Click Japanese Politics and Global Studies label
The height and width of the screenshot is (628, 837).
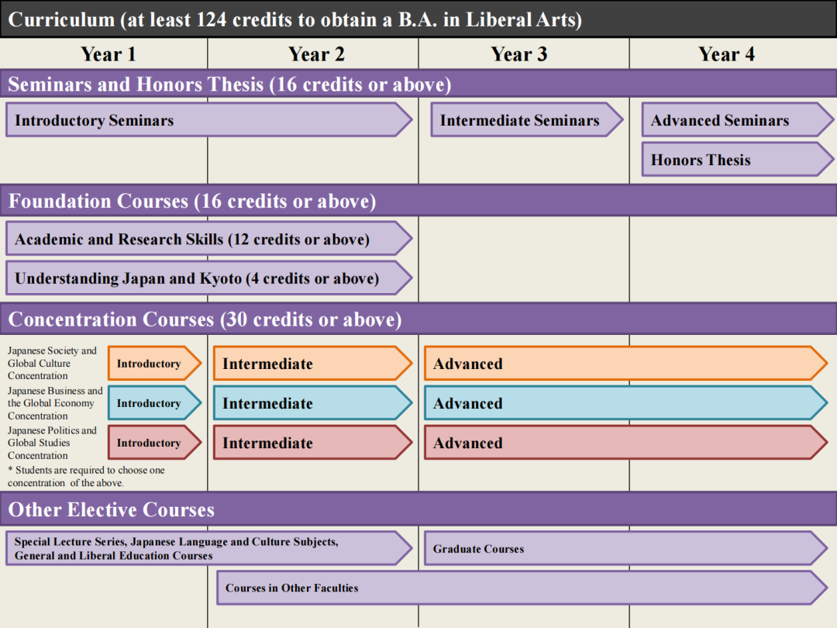tap(53, 443)
